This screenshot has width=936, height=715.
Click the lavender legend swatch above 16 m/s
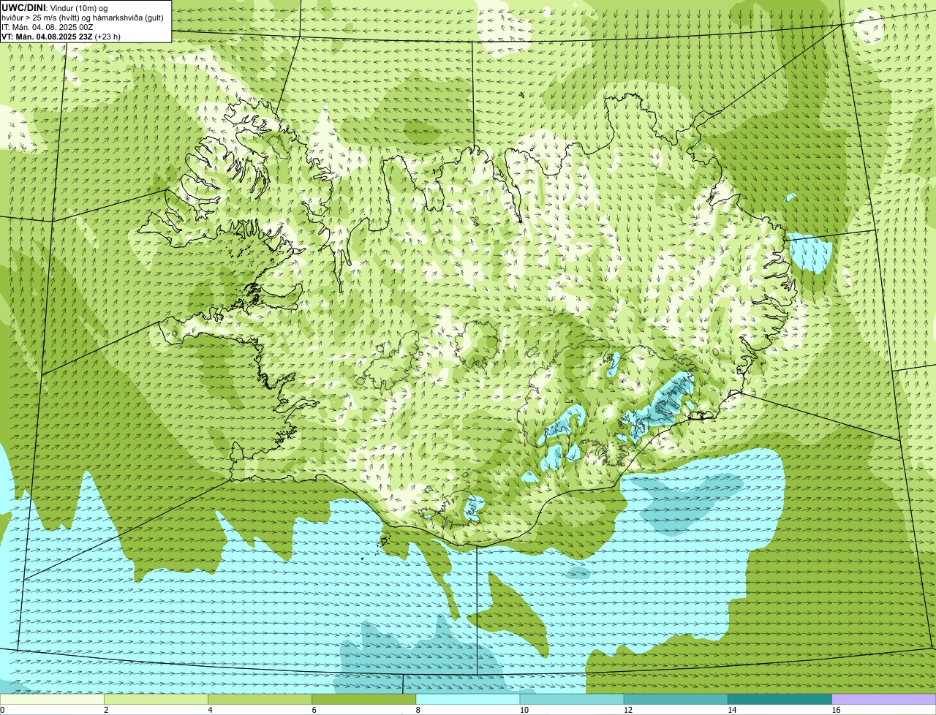pyautogui.click(x=883, y=699)
